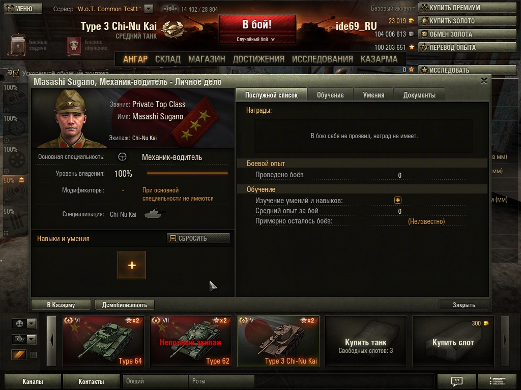Switch to the Умения tab
This screenshot has height=390, width=521.
373,95
